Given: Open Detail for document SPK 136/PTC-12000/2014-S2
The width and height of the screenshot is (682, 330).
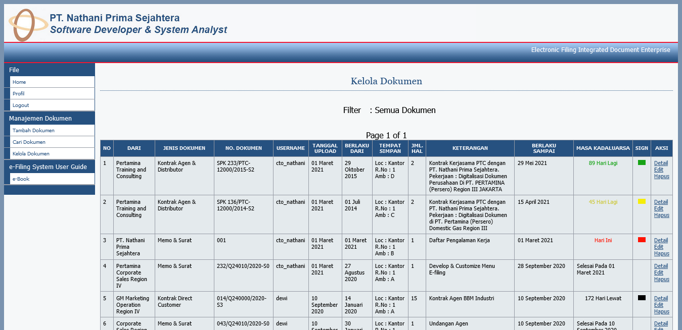Looking at the screenshot, I should tap(661, 202).
